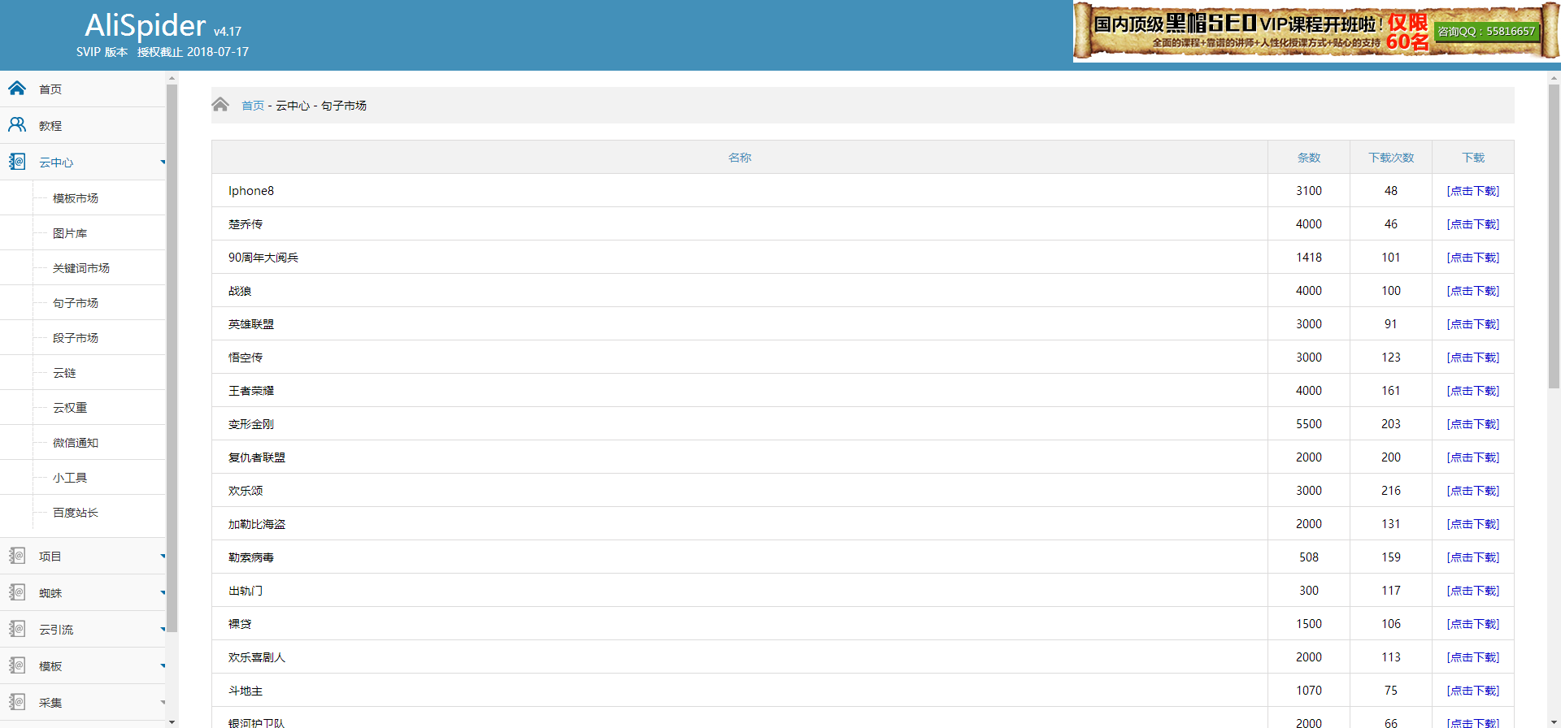
Task: Open 模板市场 in the sidebar
Action: (x=76, y=198)
